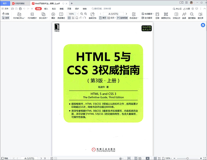207x160 pixels.
Task: Click the zoom out magnifier icon
Action: (82, 14)
